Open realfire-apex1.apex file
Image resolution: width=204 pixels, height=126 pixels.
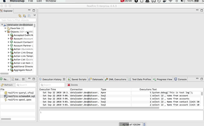(20, 100)
